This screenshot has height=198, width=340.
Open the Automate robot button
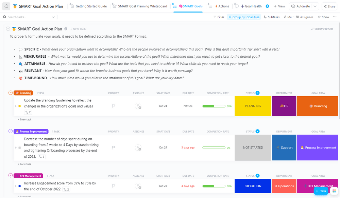click(300, 6)
